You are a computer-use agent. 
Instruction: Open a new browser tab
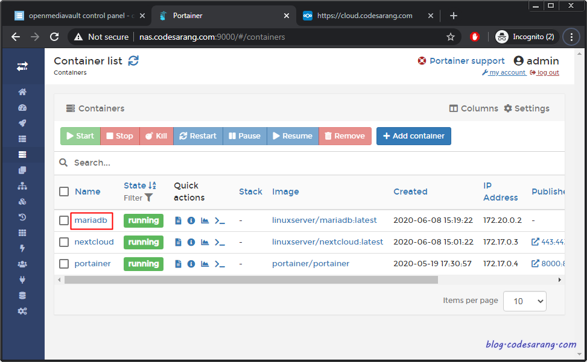[x=453, y=16]
